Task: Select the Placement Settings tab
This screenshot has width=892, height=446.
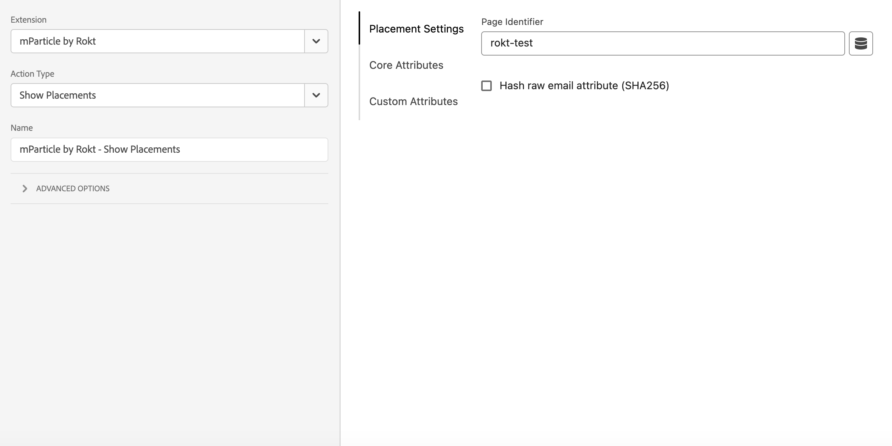Action: tap(416, 29)
